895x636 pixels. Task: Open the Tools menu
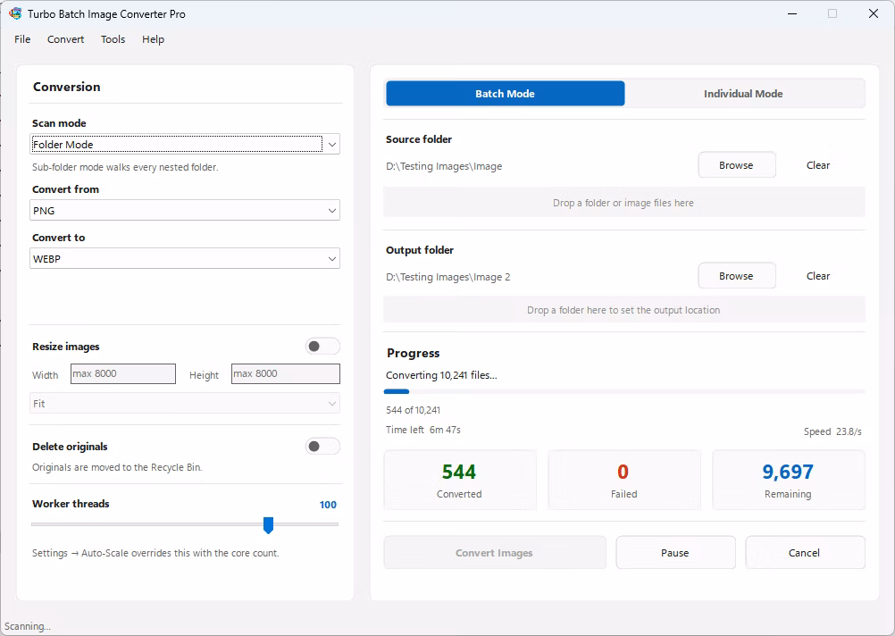coord(113,39)
